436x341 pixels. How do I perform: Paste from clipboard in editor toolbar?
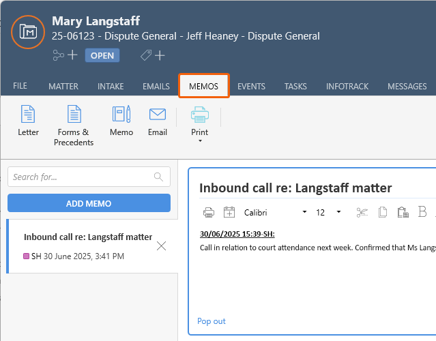pos(403,212)
